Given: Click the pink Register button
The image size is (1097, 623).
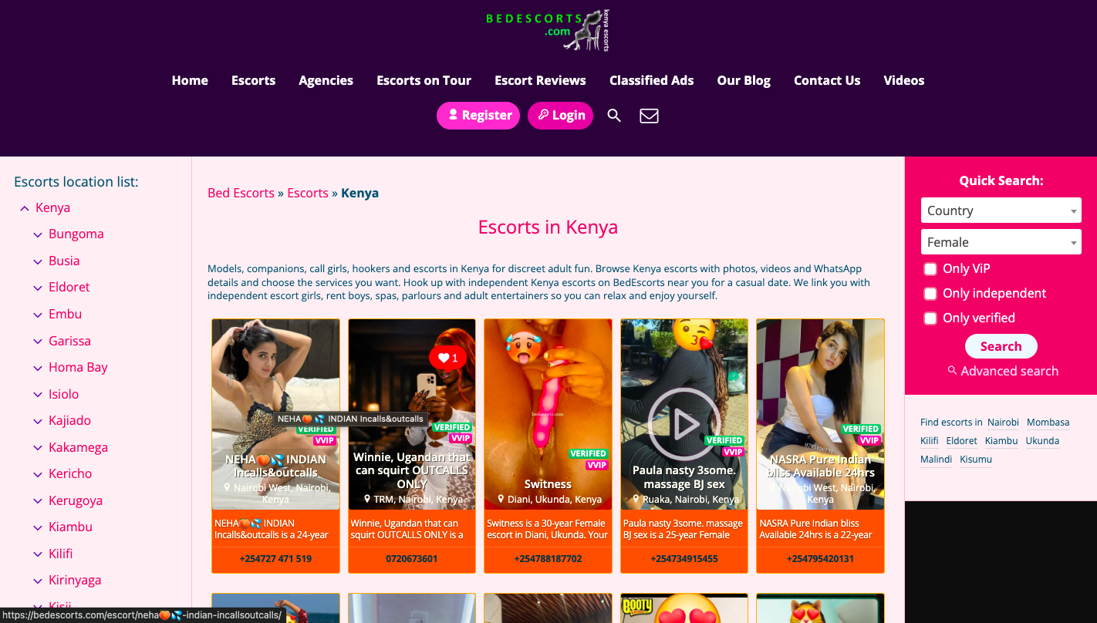Looking at the screenshot, I should [478, 116].
